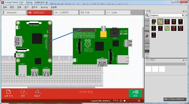Switch to the Welcome tab
The width and height of the screenshot is (189, 104).
point(14,13)
